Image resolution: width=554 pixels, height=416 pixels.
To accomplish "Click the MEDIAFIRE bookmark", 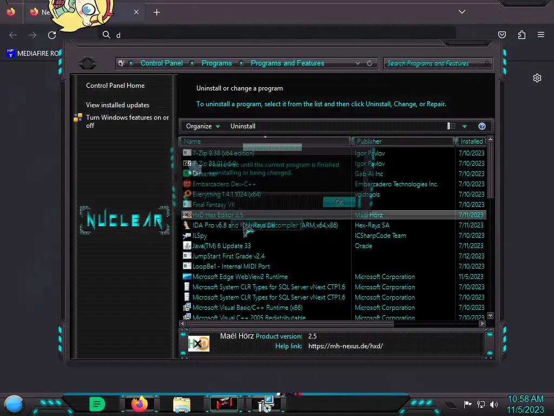I will 33,54.
